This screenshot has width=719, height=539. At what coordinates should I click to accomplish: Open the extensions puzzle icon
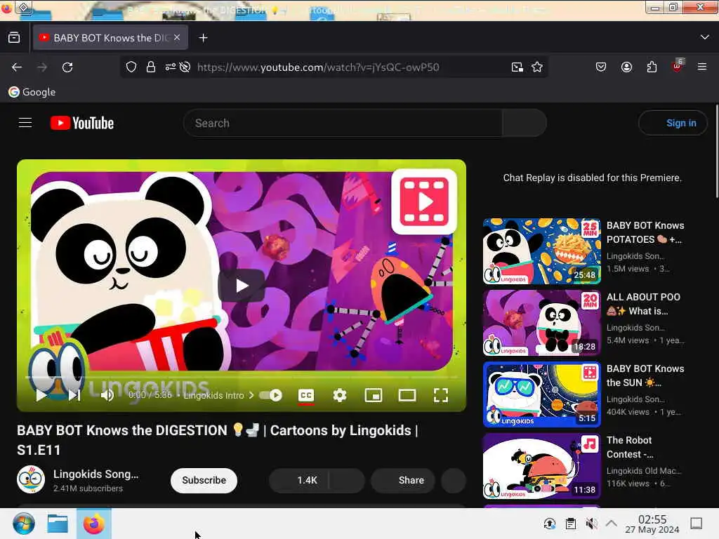(x=652, y=67)
